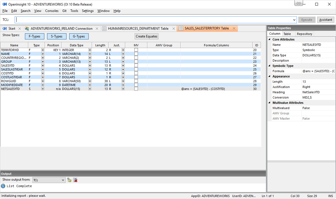336x199 pixels.
Task: Open the Consoles menu
Action: pyautogui.click(x=52, y=11)
